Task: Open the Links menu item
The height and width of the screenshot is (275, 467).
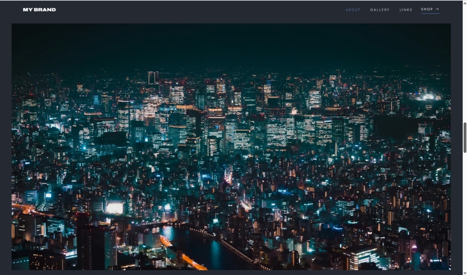Action: pos(405,10)
